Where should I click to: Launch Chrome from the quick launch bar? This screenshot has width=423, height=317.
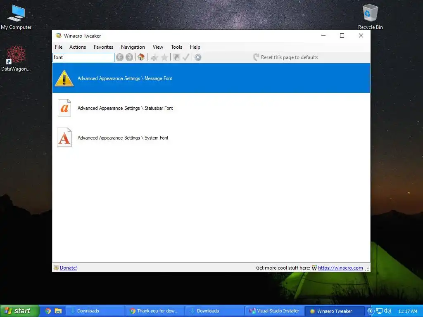(x=48, y=311)
